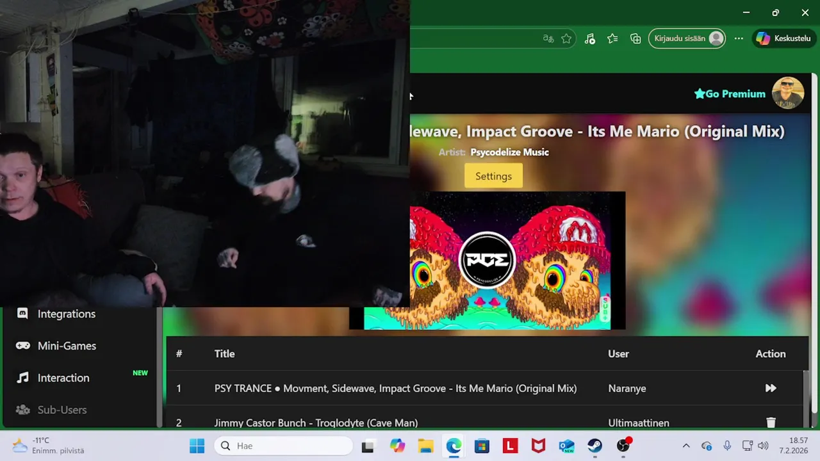Open Steam from the taskbar
Image resolution: width=820 pixels, height=461 pixels.
[x=594, y=446]
